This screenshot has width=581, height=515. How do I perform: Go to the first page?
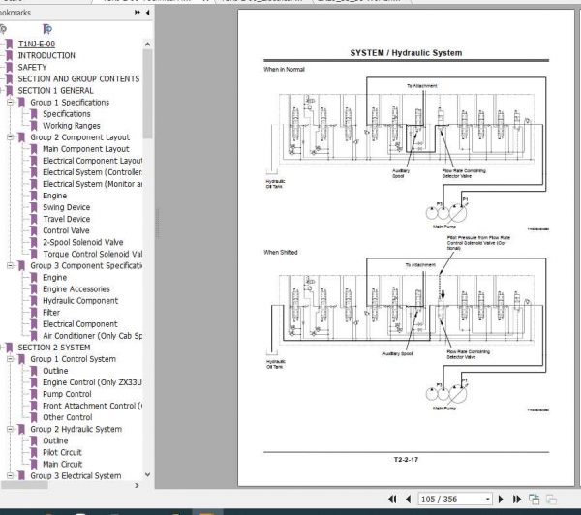click(x=392, y=500)
